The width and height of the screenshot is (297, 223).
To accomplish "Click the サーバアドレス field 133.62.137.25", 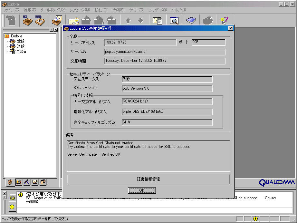I will tap(140, 43).
